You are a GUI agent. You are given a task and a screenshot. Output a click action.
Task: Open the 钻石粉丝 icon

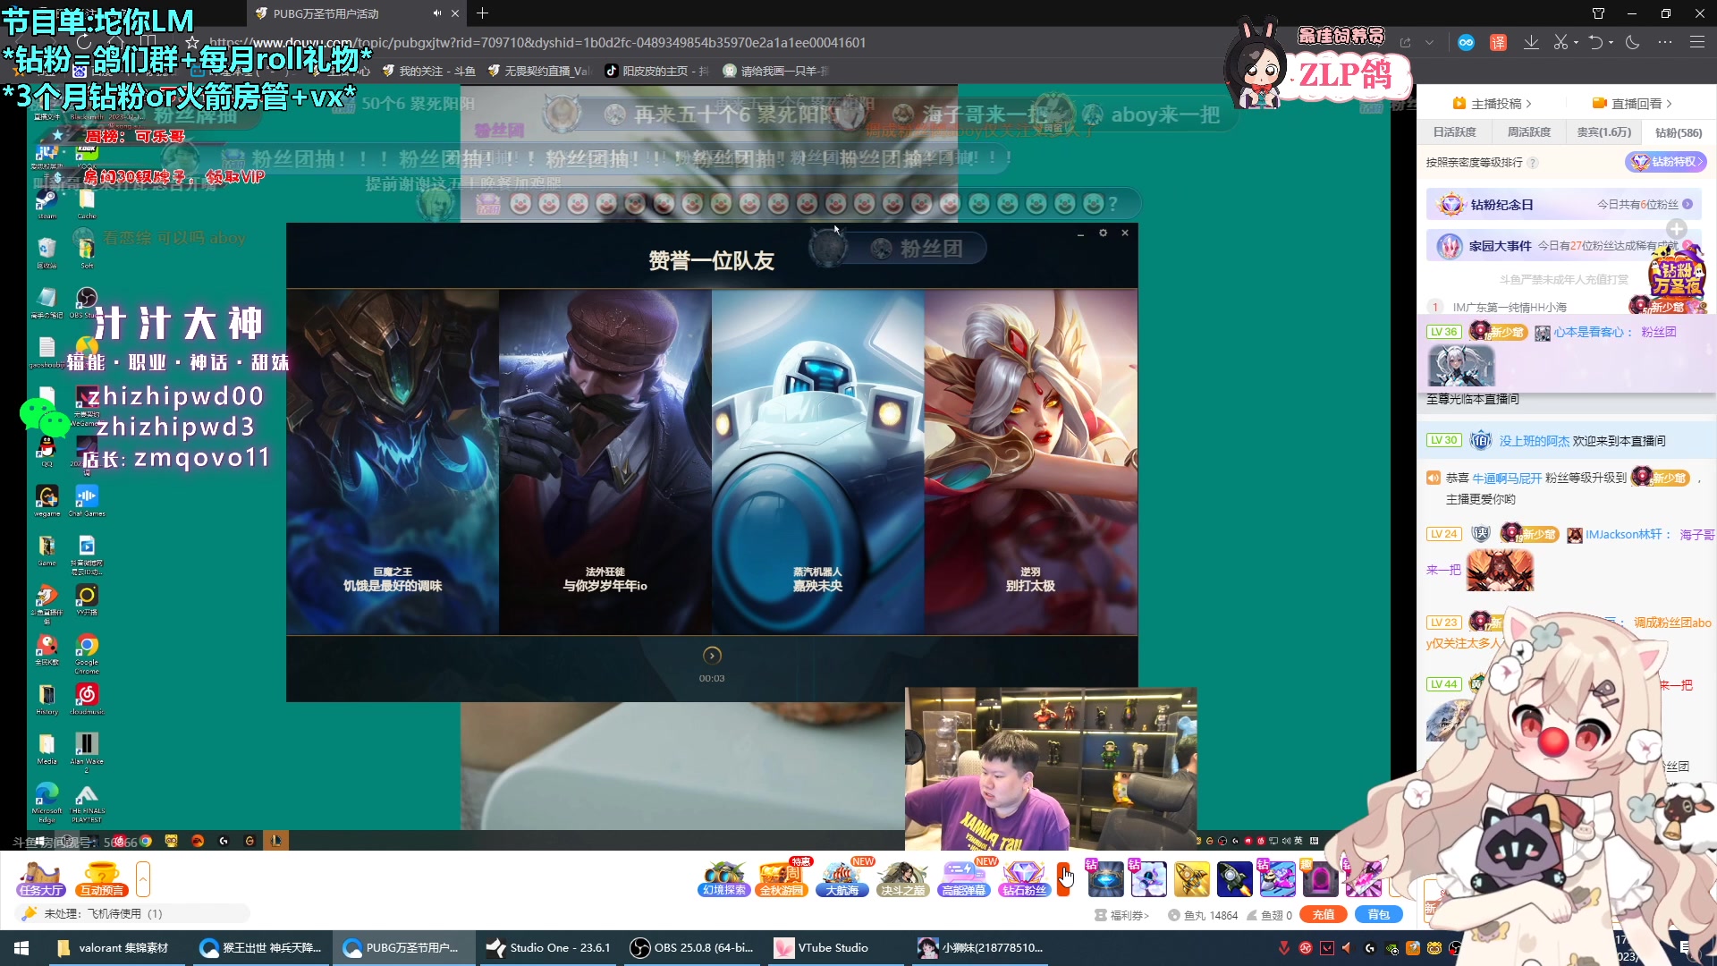pos(1024,878)
